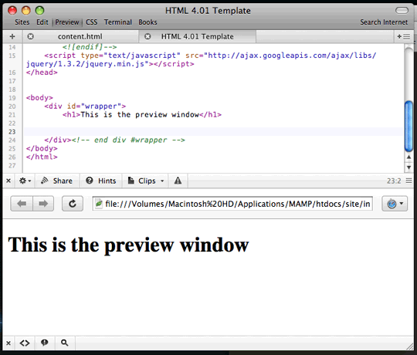Open the Edit mode
The height and width of the screenshot is (355, 417).
[x=42, y=22]
